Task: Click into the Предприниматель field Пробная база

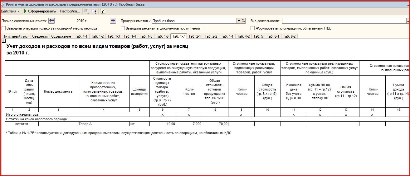Action: click(194, 21)
